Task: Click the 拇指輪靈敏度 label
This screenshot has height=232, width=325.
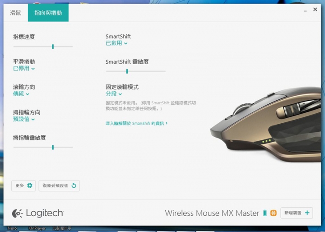Action: pos(29,138)
